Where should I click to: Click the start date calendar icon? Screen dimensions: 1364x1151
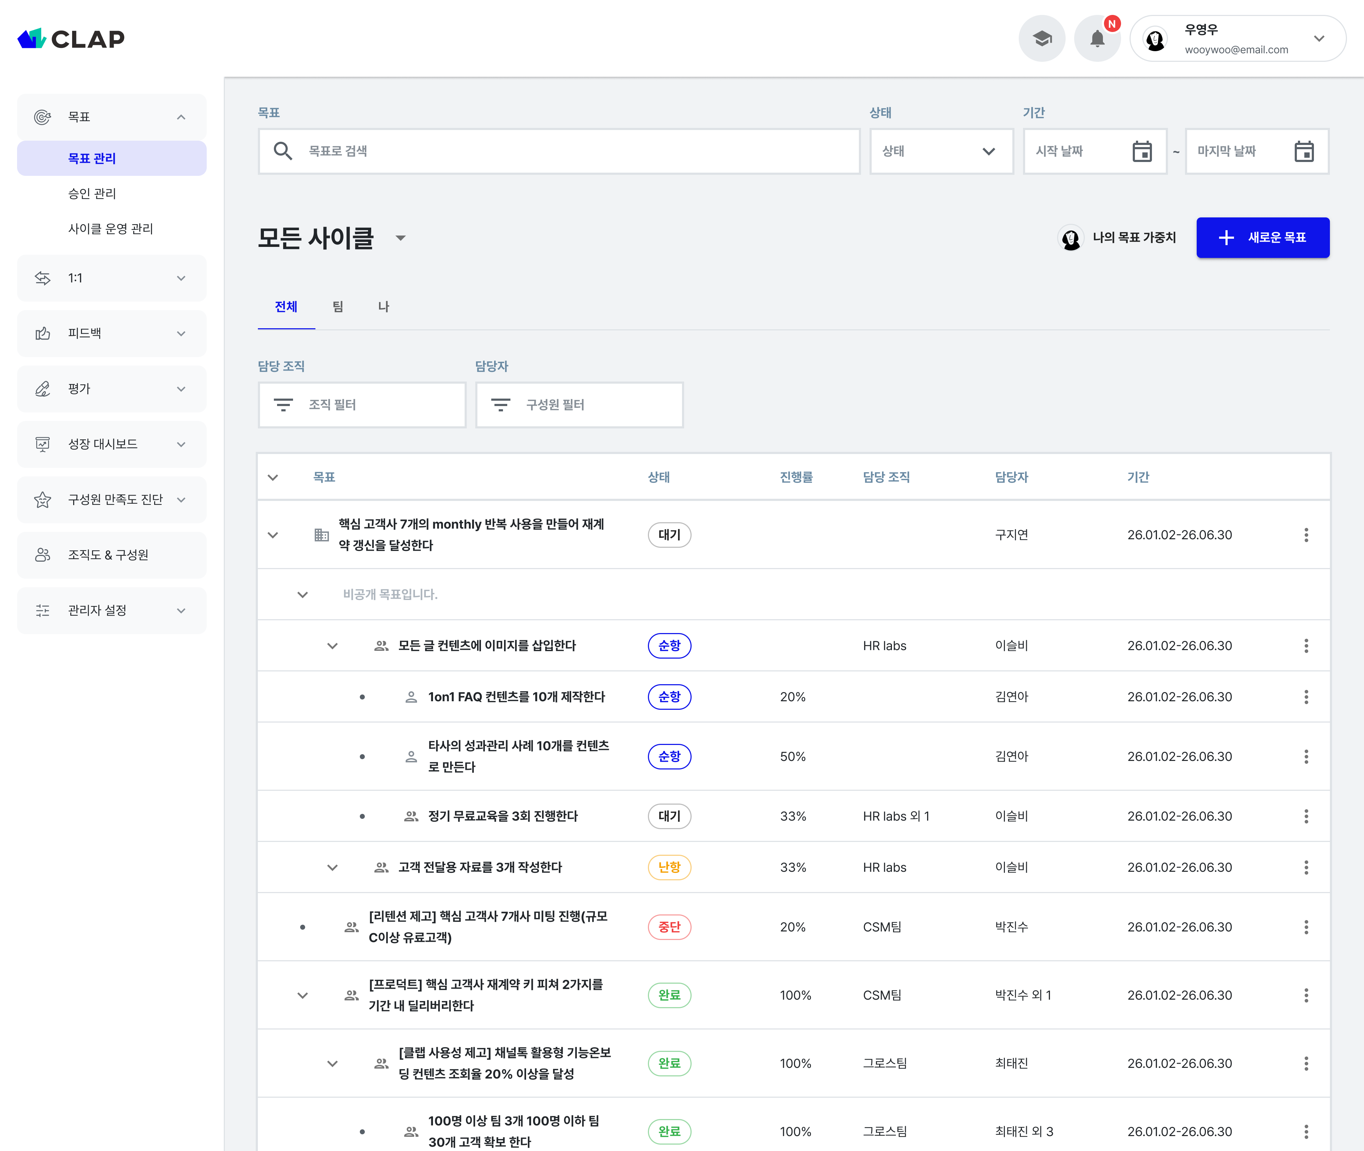point(1142,151)
